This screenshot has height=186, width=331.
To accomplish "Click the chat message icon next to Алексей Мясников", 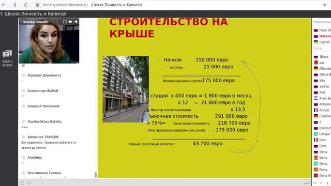I will click(x=23, y=106).
